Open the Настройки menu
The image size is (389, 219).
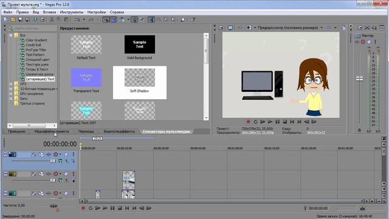(97, 12)
